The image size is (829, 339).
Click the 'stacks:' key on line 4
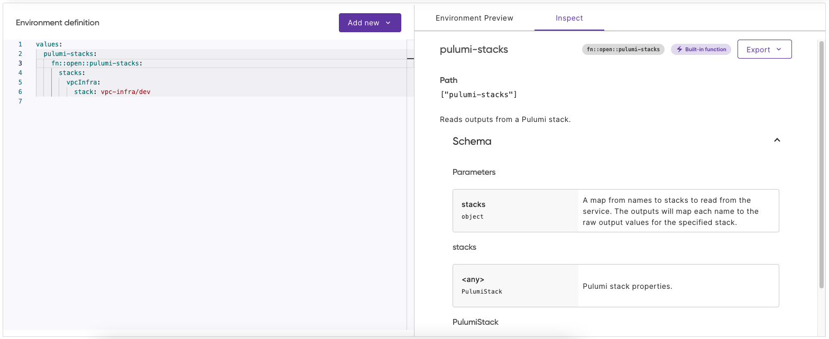pos(72,73)
